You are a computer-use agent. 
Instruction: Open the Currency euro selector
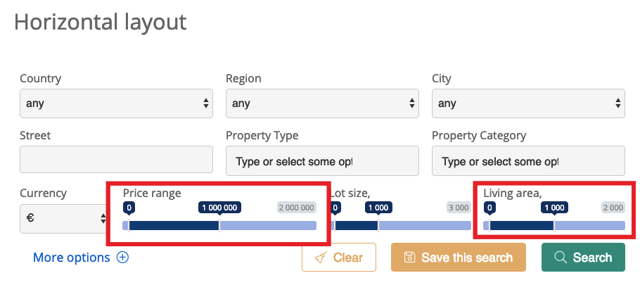pos(63,219)
